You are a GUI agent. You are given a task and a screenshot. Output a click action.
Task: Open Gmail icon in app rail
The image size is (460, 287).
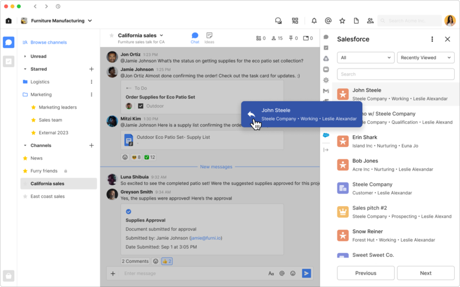coord(326,91)
